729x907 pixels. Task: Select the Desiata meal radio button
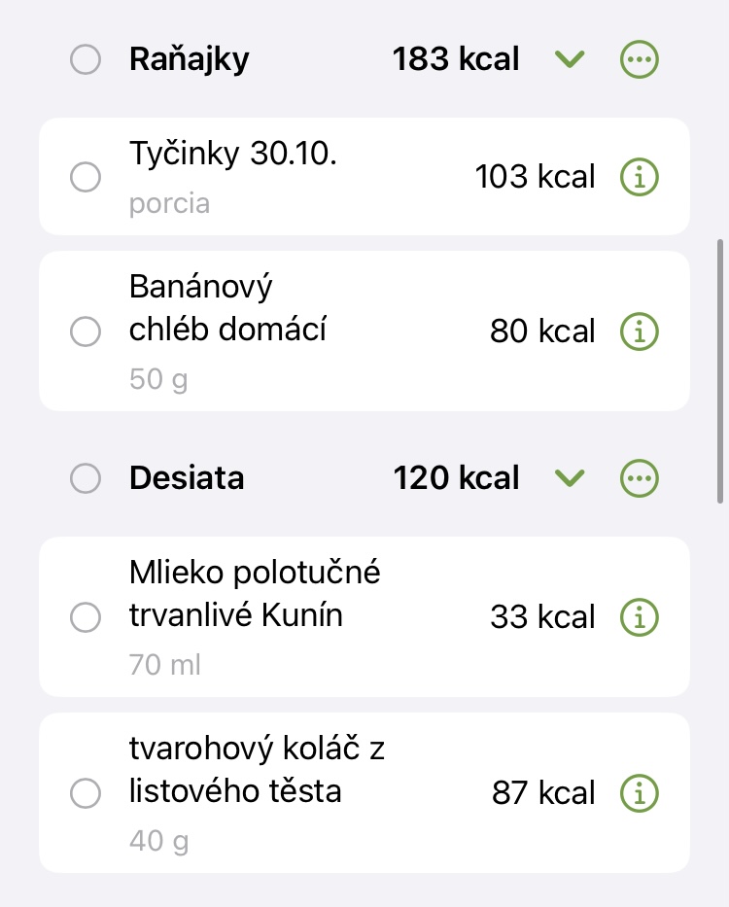pyautogui.click(x=86, y=478)
